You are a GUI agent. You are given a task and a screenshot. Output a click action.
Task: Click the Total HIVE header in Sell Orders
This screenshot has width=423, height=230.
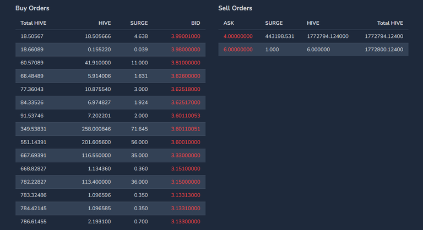click(390, 23)
